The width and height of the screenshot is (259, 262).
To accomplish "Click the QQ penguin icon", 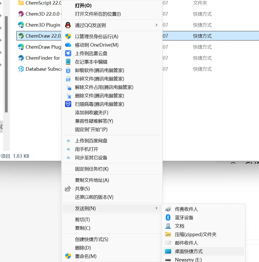I will pos(68,25).
